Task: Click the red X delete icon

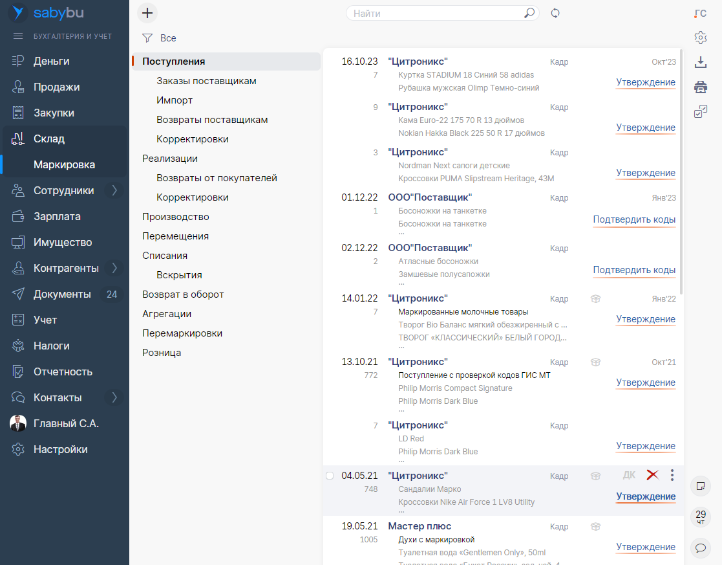Action: pos(652,476)
